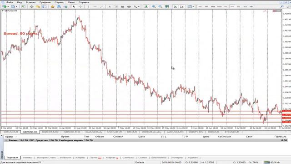Viewport: 291px width, 164px height.
Task: Open the Файл menu
Action: click(10, 2)
